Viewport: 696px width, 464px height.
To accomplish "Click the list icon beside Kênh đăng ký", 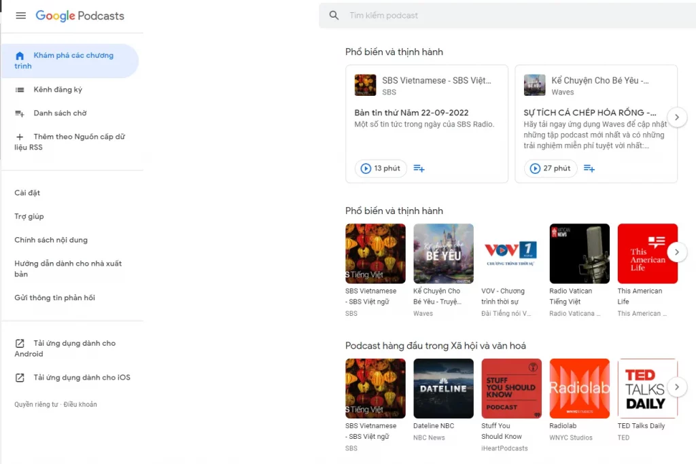I will point(20,90).
